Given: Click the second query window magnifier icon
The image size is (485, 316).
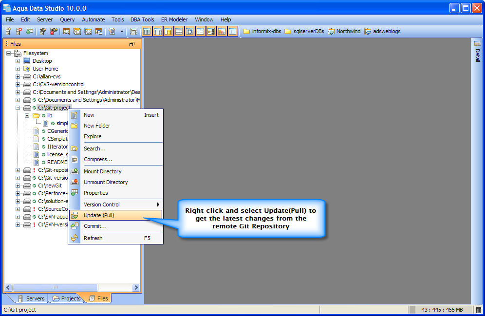Looking at the screenshot, I should (77, 31).
